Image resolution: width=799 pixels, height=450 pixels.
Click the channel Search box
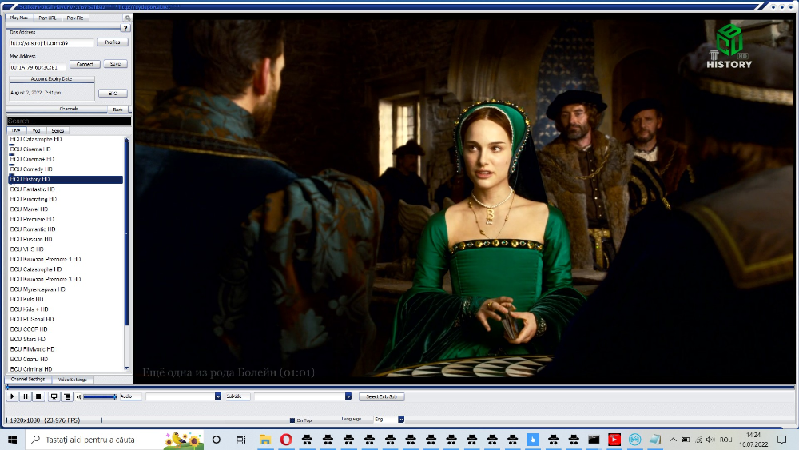point(69,121)
